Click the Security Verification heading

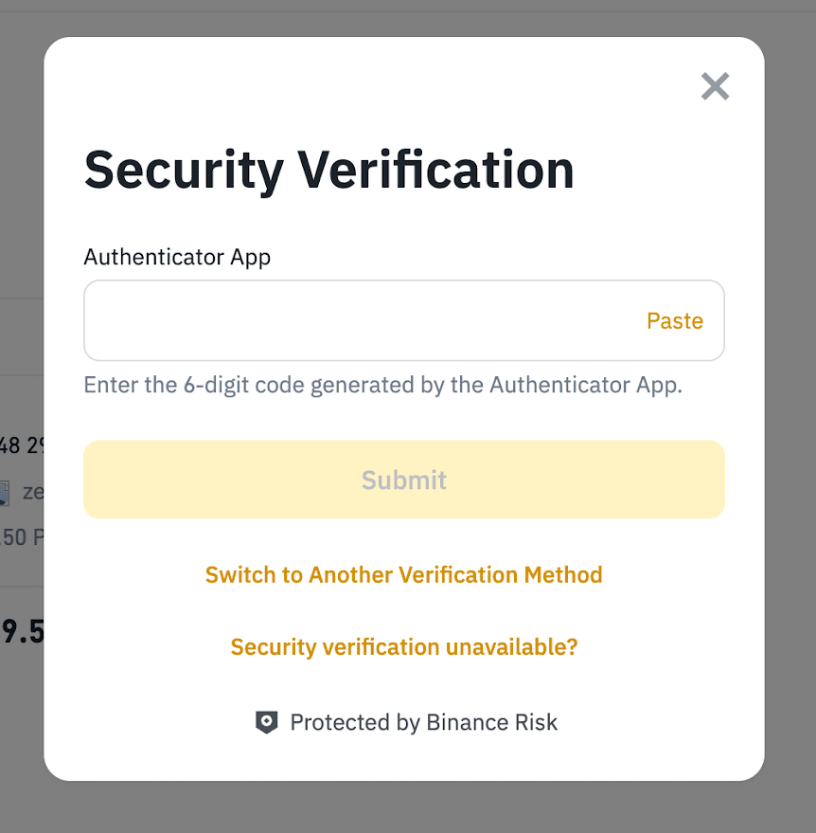[x=328, y=171]
